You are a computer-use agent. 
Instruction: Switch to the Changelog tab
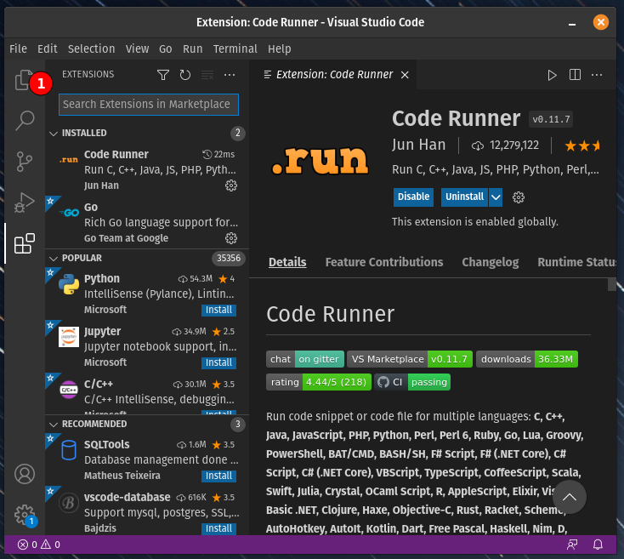tap(491, 262)
